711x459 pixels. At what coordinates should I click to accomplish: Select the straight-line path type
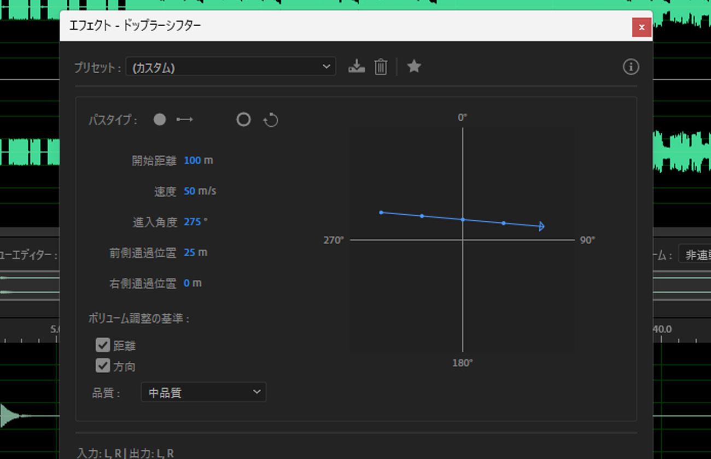click(159, 119)
